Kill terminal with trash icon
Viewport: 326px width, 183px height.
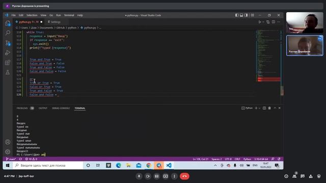(269, 108)
